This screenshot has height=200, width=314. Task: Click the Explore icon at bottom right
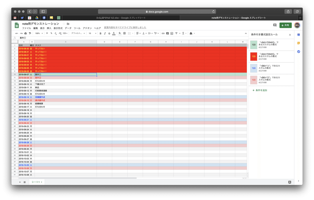(x=290, y=182)
